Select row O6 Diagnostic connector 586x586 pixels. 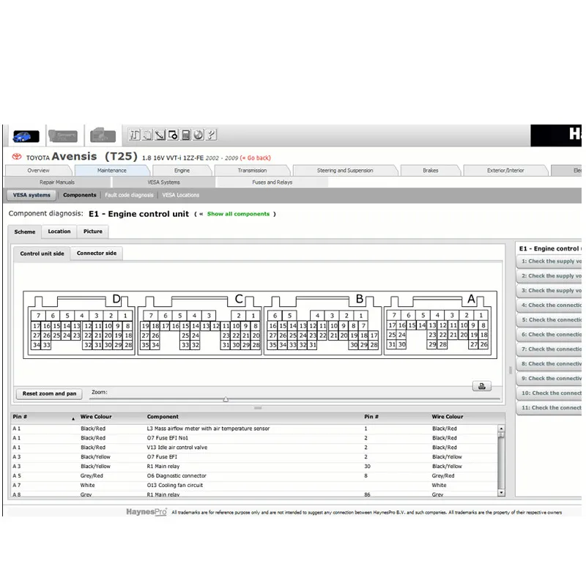pyautogui.click(x=255, y=475)
